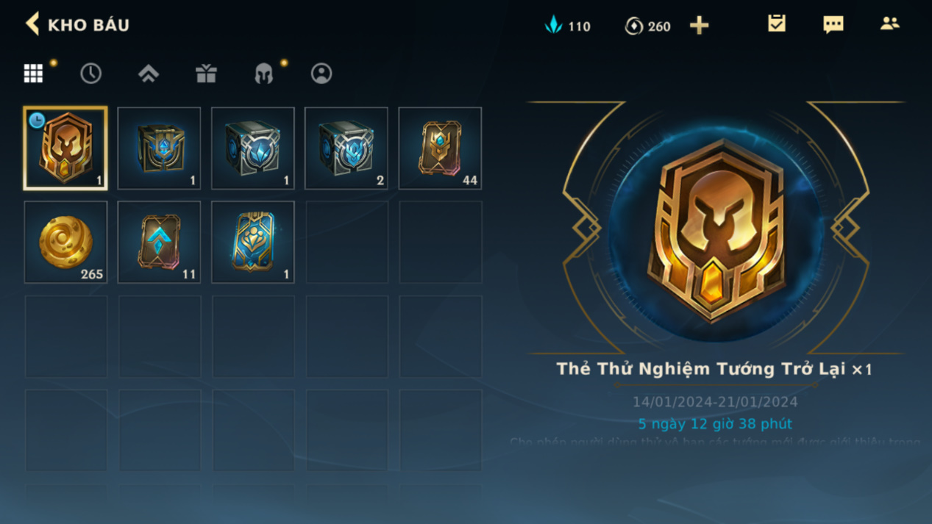Select the golden card with 44 count
This screenshot has height=524, width=932.
440,148
